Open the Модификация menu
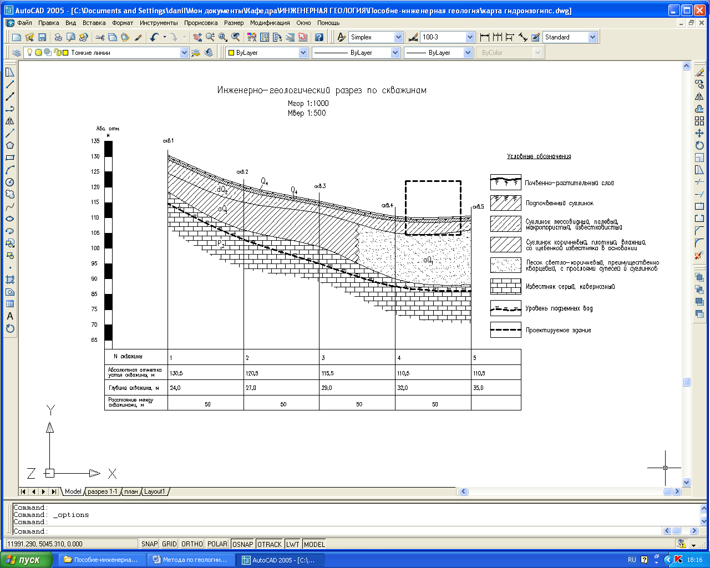710x568 pixels. pyautogui.click(x=270, y=23)
